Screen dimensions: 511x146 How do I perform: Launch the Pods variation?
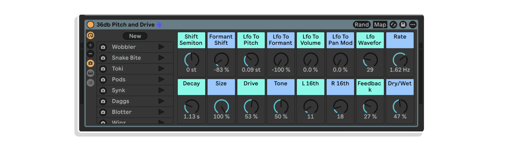pyautogui.click(x=161, y=79)
